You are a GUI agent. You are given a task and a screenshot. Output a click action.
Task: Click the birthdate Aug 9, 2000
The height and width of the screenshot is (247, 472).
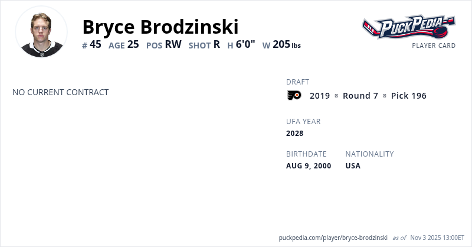[309, 165]
